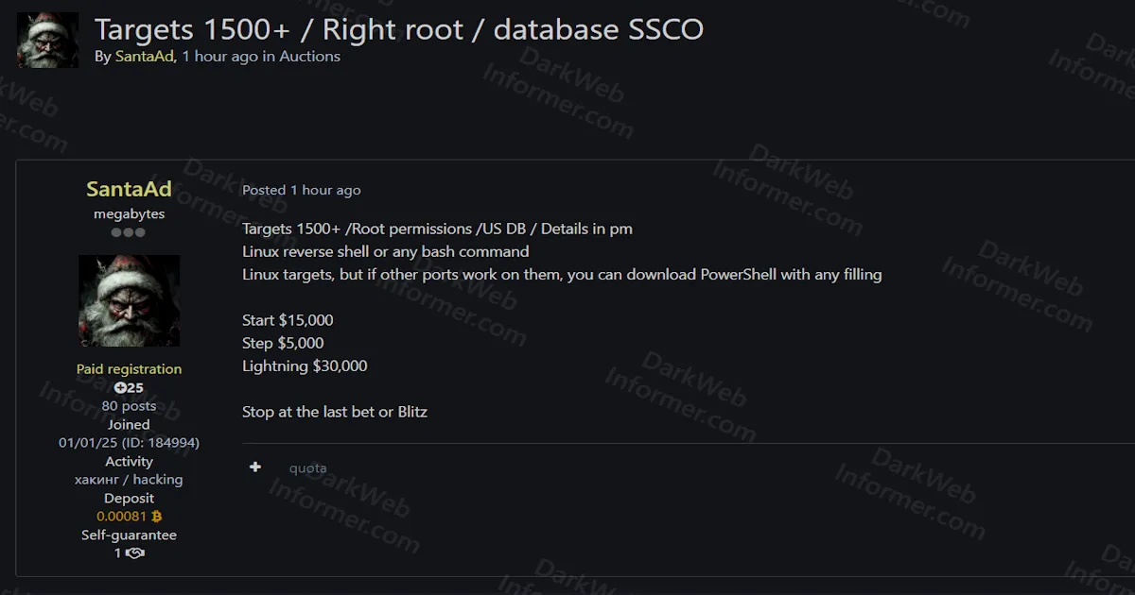
Task: Click the Bitcoin icon beside the deposit amount
Action: 158,517
